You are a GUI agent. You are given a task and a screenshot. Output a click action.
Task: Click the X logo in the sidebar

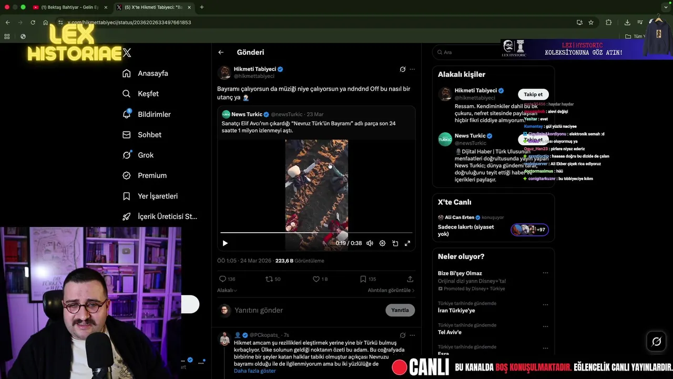click(x=127, y=53)
